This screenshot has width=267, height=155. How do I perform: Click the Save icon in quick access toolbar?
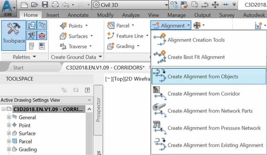tap(45, 5)
